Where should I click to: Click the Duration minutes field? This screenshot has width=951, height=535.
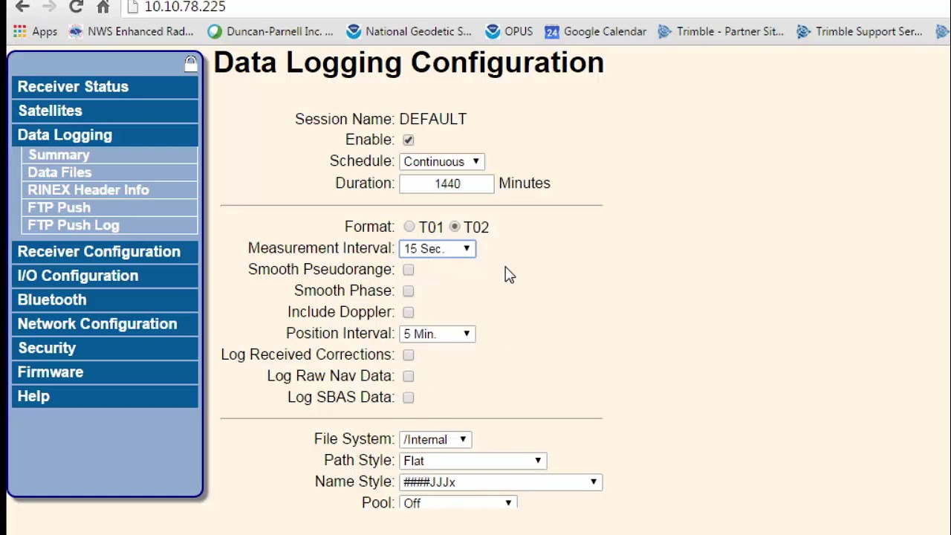[x=447, y=184]
